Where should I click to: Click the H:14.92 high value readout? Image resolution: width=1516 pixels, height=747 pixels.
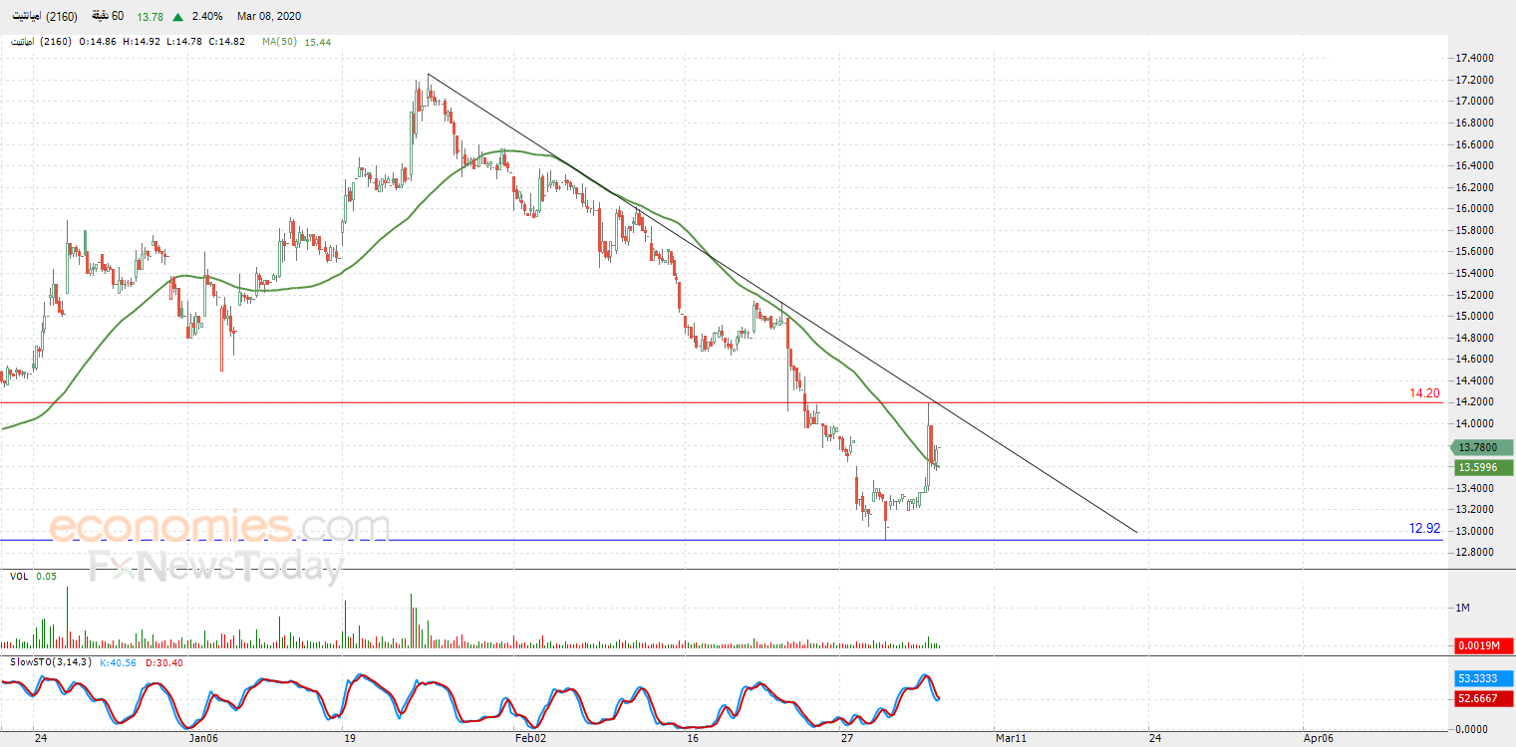click(143, 42)
